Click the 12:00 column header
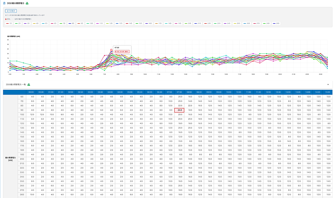 click(x=268, y=92)
